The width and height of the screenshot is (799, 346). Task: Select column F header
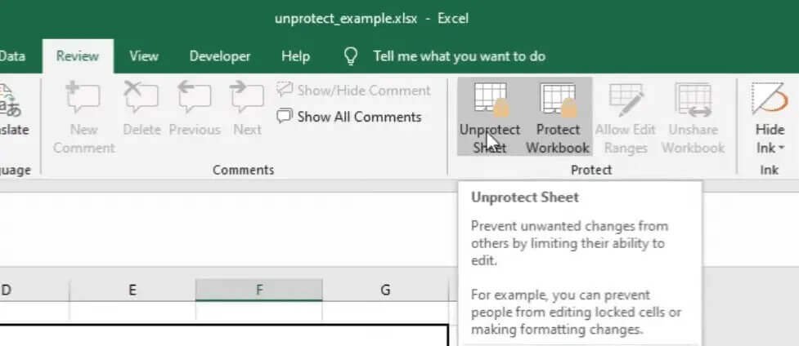(259, 290)
